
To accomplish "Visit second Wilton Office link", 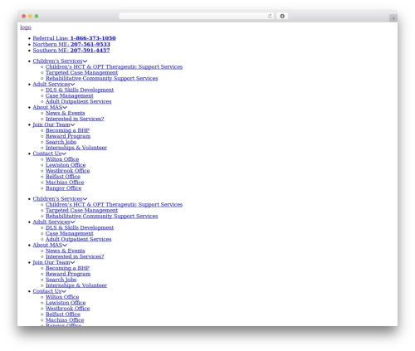I will tap(62, 297).
